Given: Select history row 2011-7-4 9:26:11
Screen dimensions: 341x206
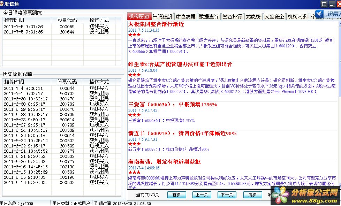Looking at the screenshot, I should pos(62,89).
